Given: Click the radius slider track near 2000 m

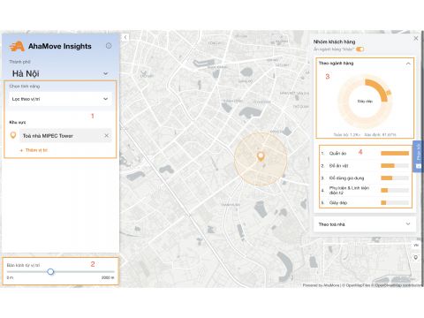Looking at the screenshot, I should pos(112,271).
